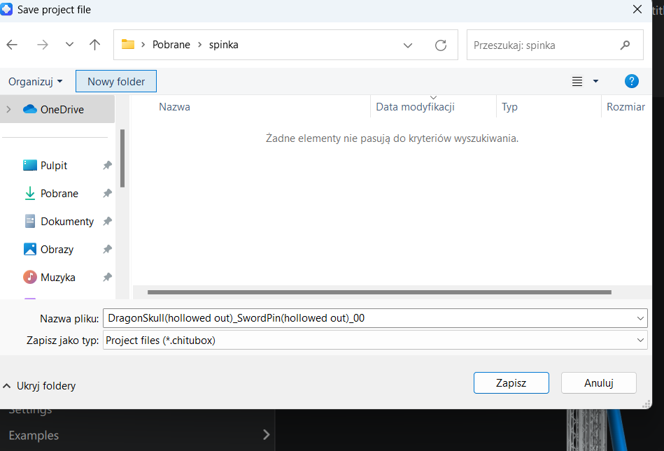Open help with the question mark icon
The image size is (664, 451).
631,81
